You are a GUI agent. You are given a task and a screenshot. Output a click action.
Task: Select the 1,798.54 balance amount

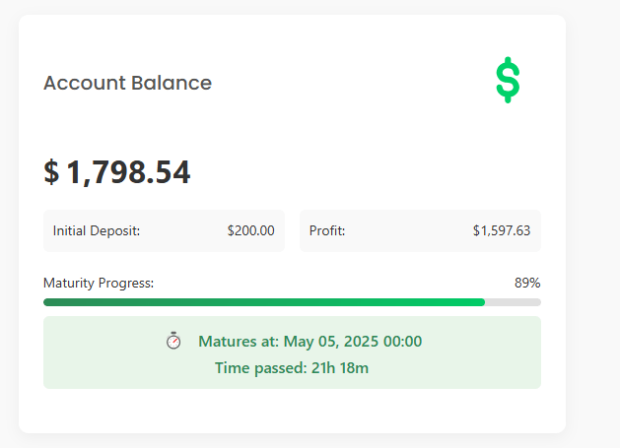tap(128, 172)
